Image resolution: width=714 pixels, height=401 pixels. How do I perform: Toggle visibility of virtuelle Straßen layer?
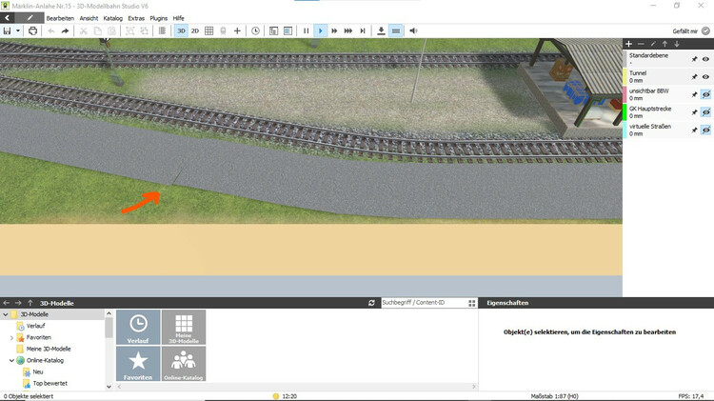tap(706, 130)
